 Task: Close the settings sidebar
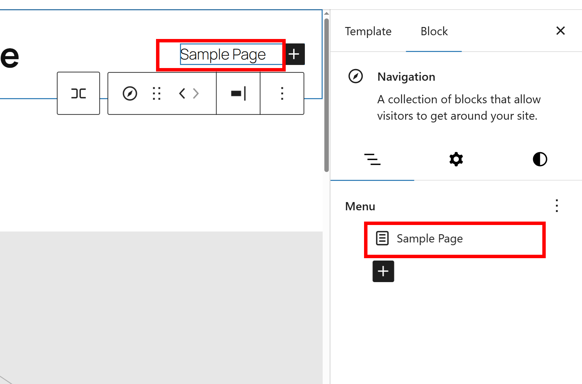(x=560, y=31)
